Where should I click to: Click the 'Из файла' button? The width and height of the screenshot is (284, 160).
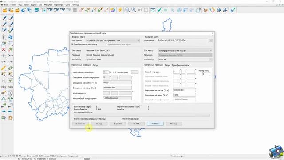pyautogui.click(x=118, y=124)
